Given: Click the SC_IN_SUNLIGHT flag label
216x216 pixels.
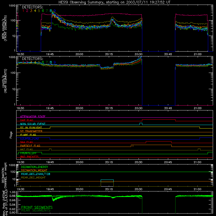Looking at the screenshot, I should 31,127.
